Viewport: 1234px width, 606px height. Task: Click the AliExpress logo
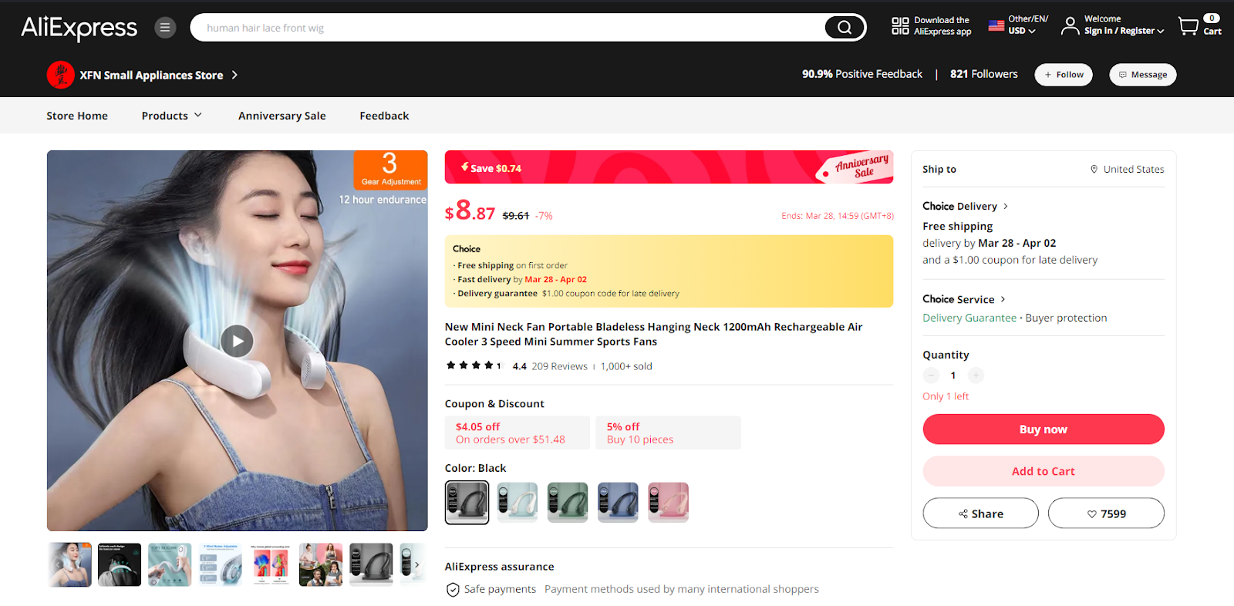point(79,28)
